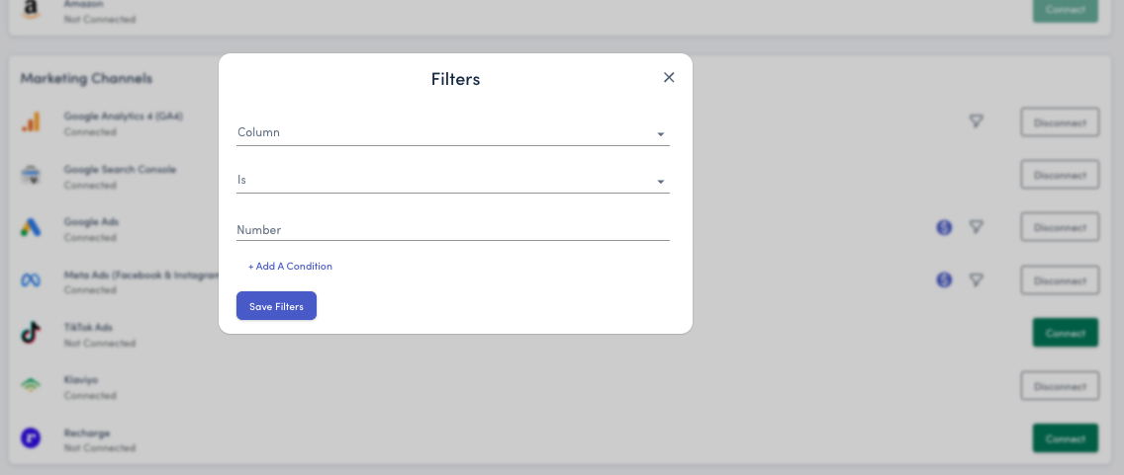Viewport: 1124px width, 475px height.
Task: Click the Recharge logo icon
Action: [x=31, y=437]
